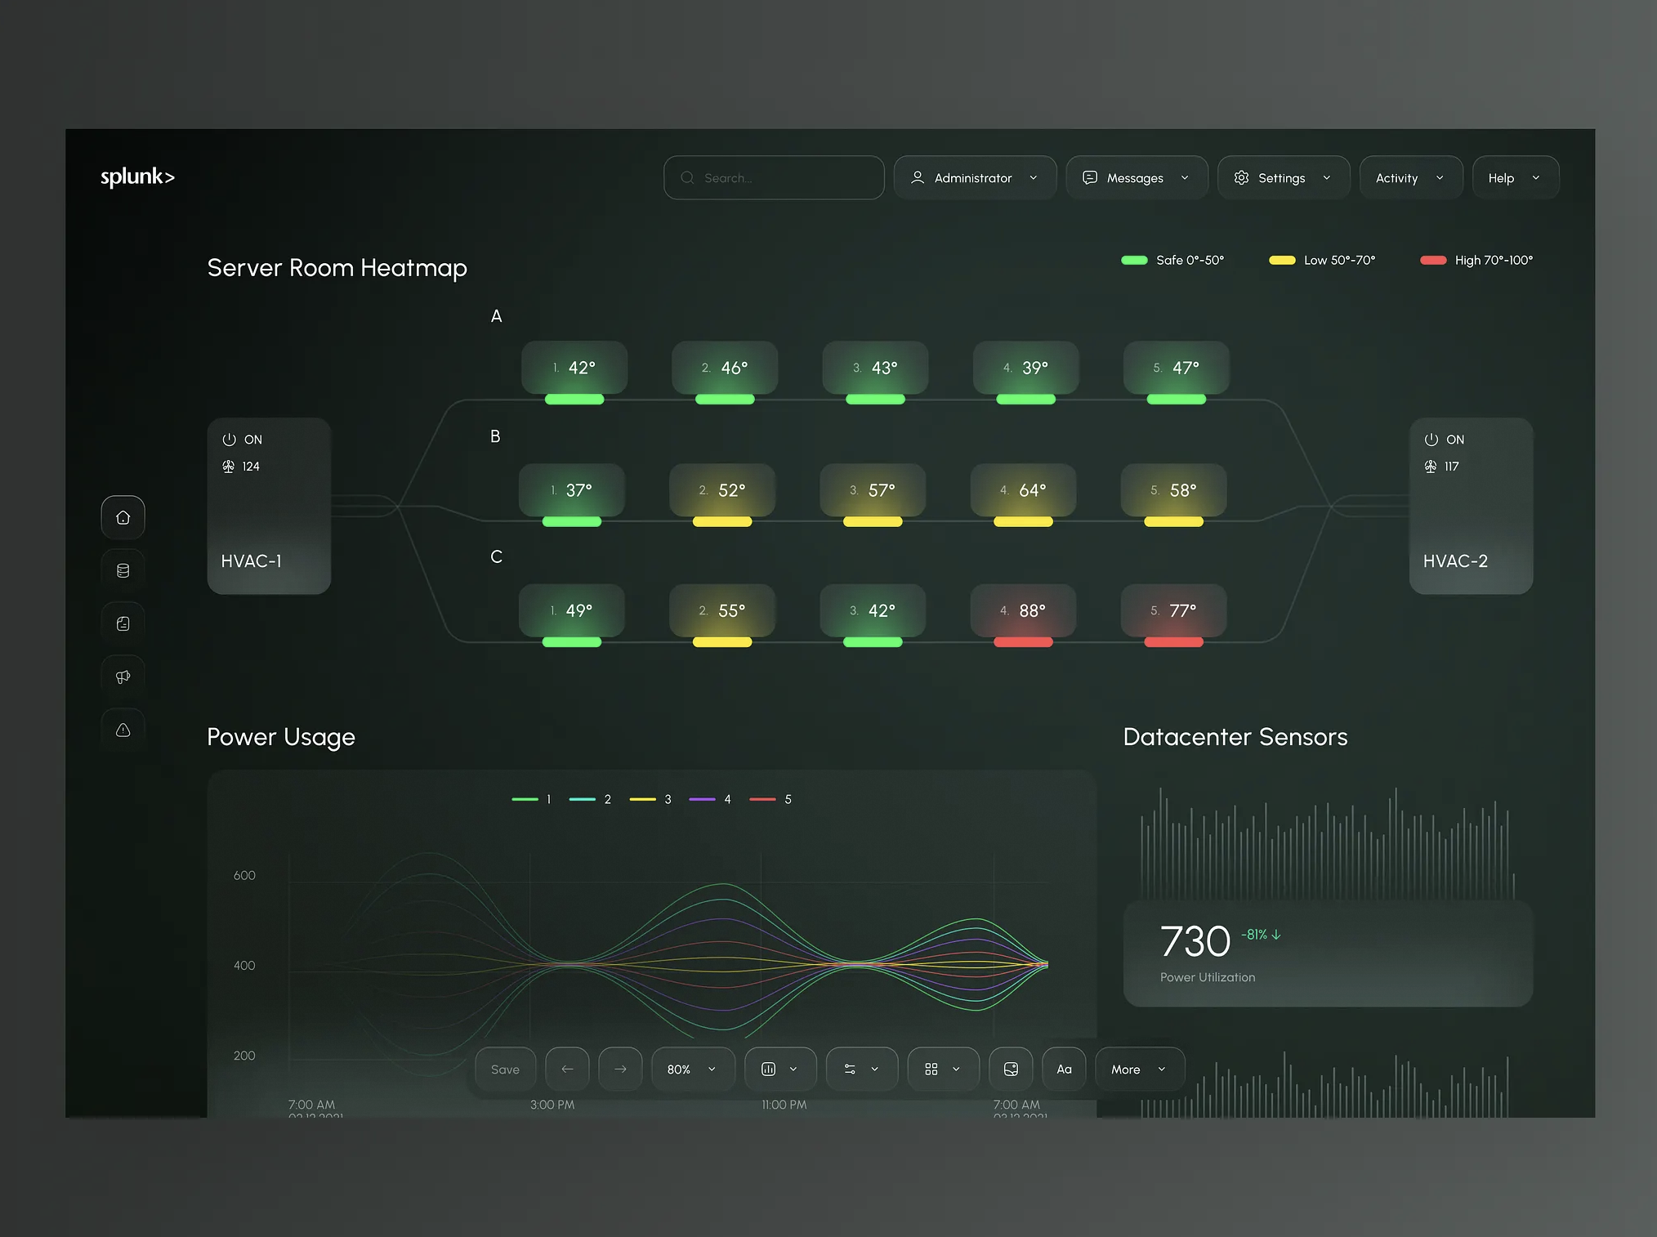Image resolution: width=1657 pixels, height=1237 pixels.
Task: Open the database panel from the sidebar
Action: pyautogui.click(x=123, y=569)
